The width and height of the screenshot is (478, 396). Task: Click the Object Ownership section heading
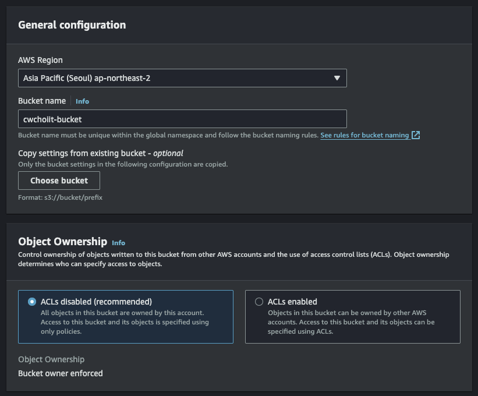tap(63, 242)
